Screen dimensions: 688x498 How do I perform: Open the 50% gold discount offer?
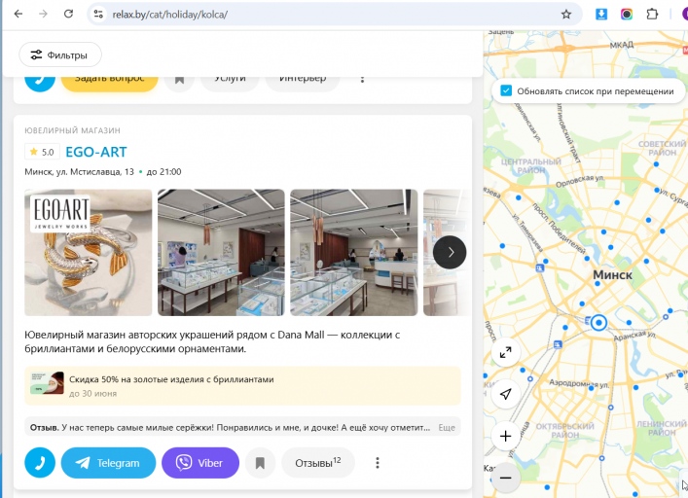coord(242,386)
